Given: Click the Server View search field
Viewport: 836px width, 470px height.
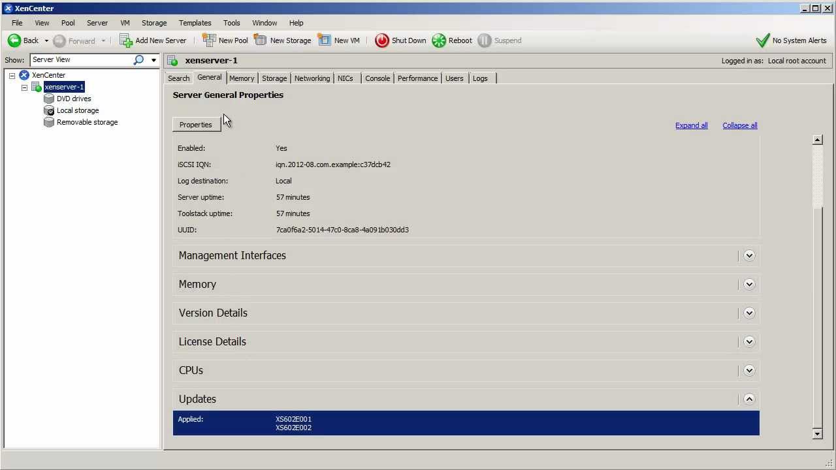Looking at the screenshot, I should [x=80, y=59].
